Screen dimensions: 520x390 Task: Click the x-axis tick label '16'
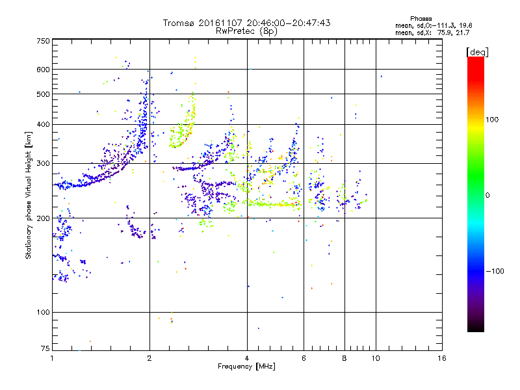coord(442,358)
